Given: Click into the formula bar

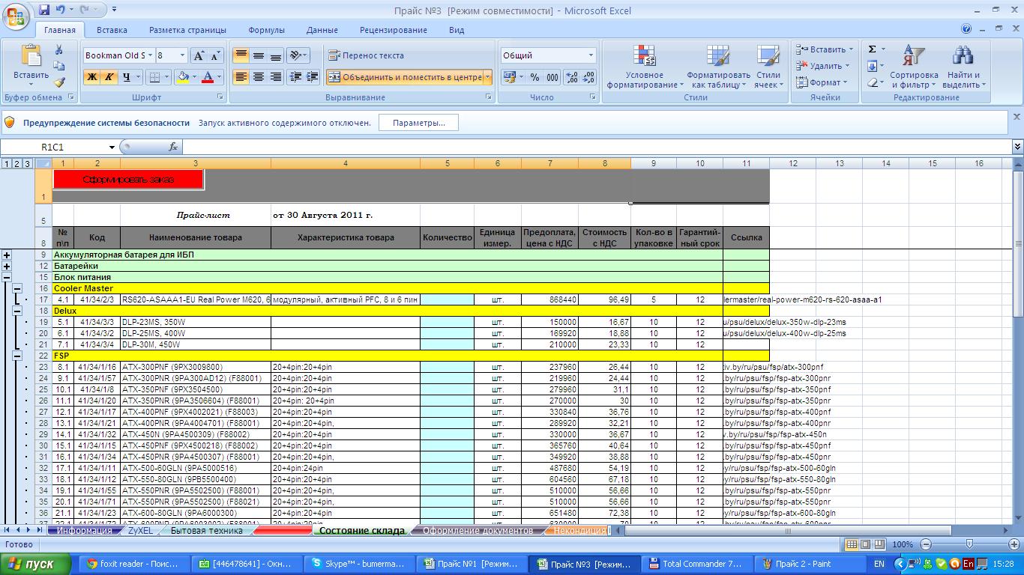Looking at the screenshot, I should (597, 147).
